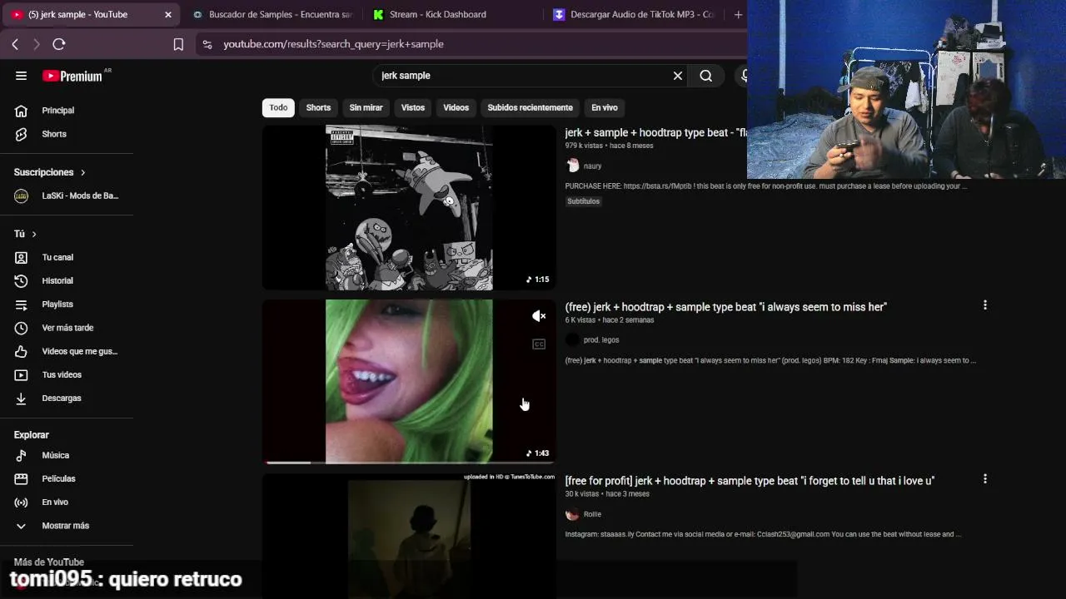Viewport: 1066px width, 599px height.
Task: Visit the naury channel name link
Action: pos(592,166)
